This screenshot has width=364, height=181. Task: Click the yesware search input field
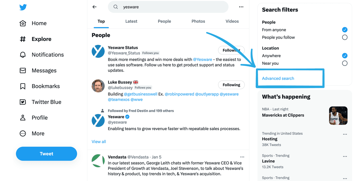pos(171,7)
